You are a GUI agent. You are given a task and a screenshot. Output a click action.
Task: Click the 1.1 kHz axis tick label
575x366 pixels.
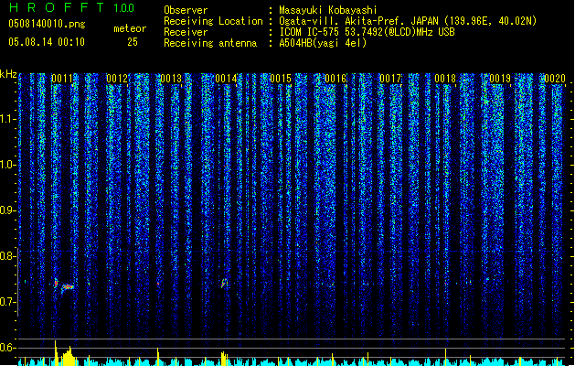[x=8, y=119]
